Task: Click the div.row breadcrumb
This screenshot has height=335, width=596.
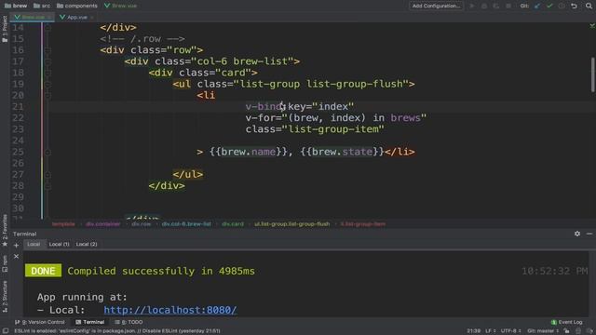Action: click(x=141, y=224)
